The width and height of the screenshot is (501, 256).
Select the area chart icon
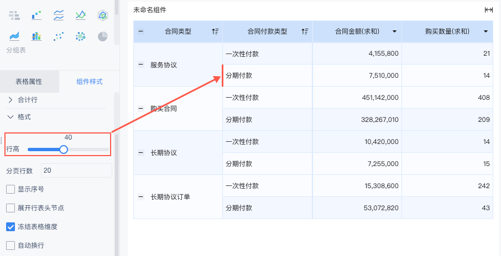(x=14, y=36)
